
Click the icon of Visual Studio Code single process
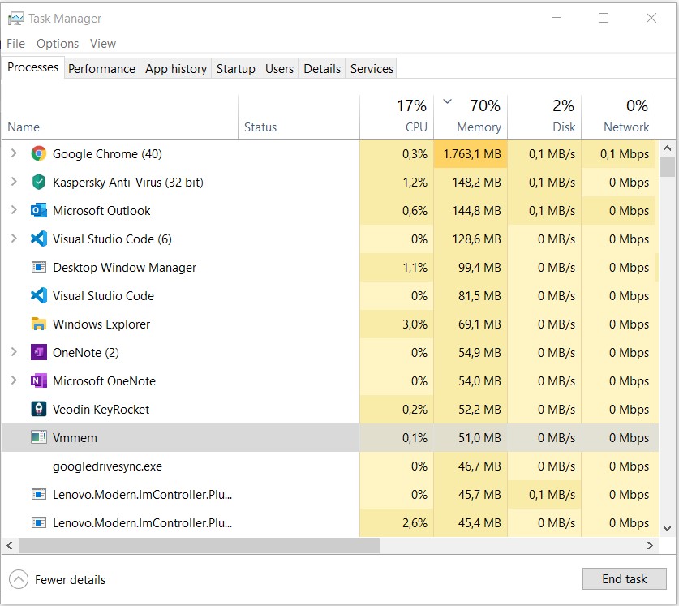point(39,295)
